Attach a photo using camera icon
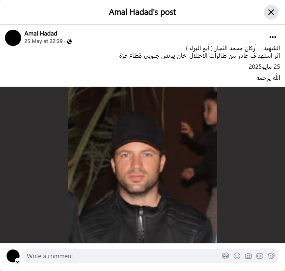 (x=248, y=256)
